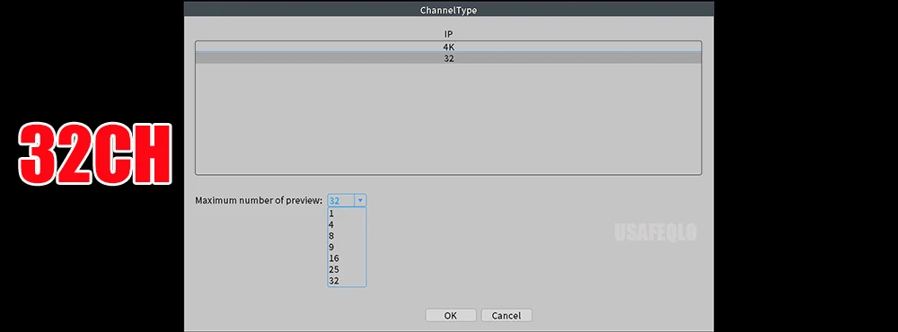Choose 32 from the preview dropdown list
The width and height of the screenshot is (898, 332).
[347, 281]
